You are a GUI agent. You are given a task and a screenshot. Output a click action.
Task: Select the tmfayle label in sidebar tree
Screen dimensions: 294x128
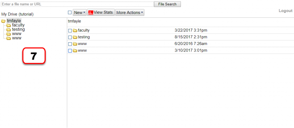tap(14, 21)
